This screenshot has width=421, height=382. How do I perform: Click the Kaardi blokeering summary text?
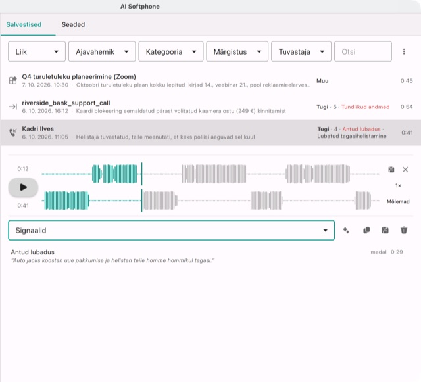point(181,111)
